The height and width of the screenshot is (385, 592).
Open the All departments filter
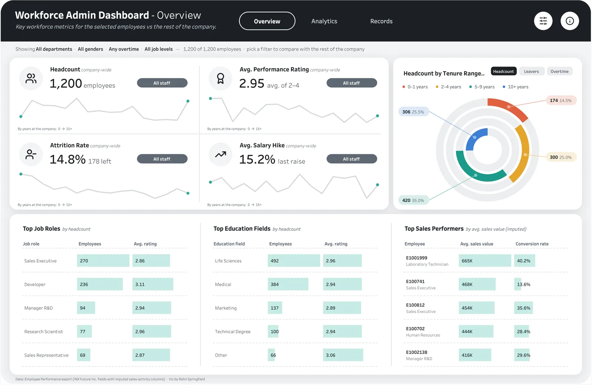tap(54, 49)
